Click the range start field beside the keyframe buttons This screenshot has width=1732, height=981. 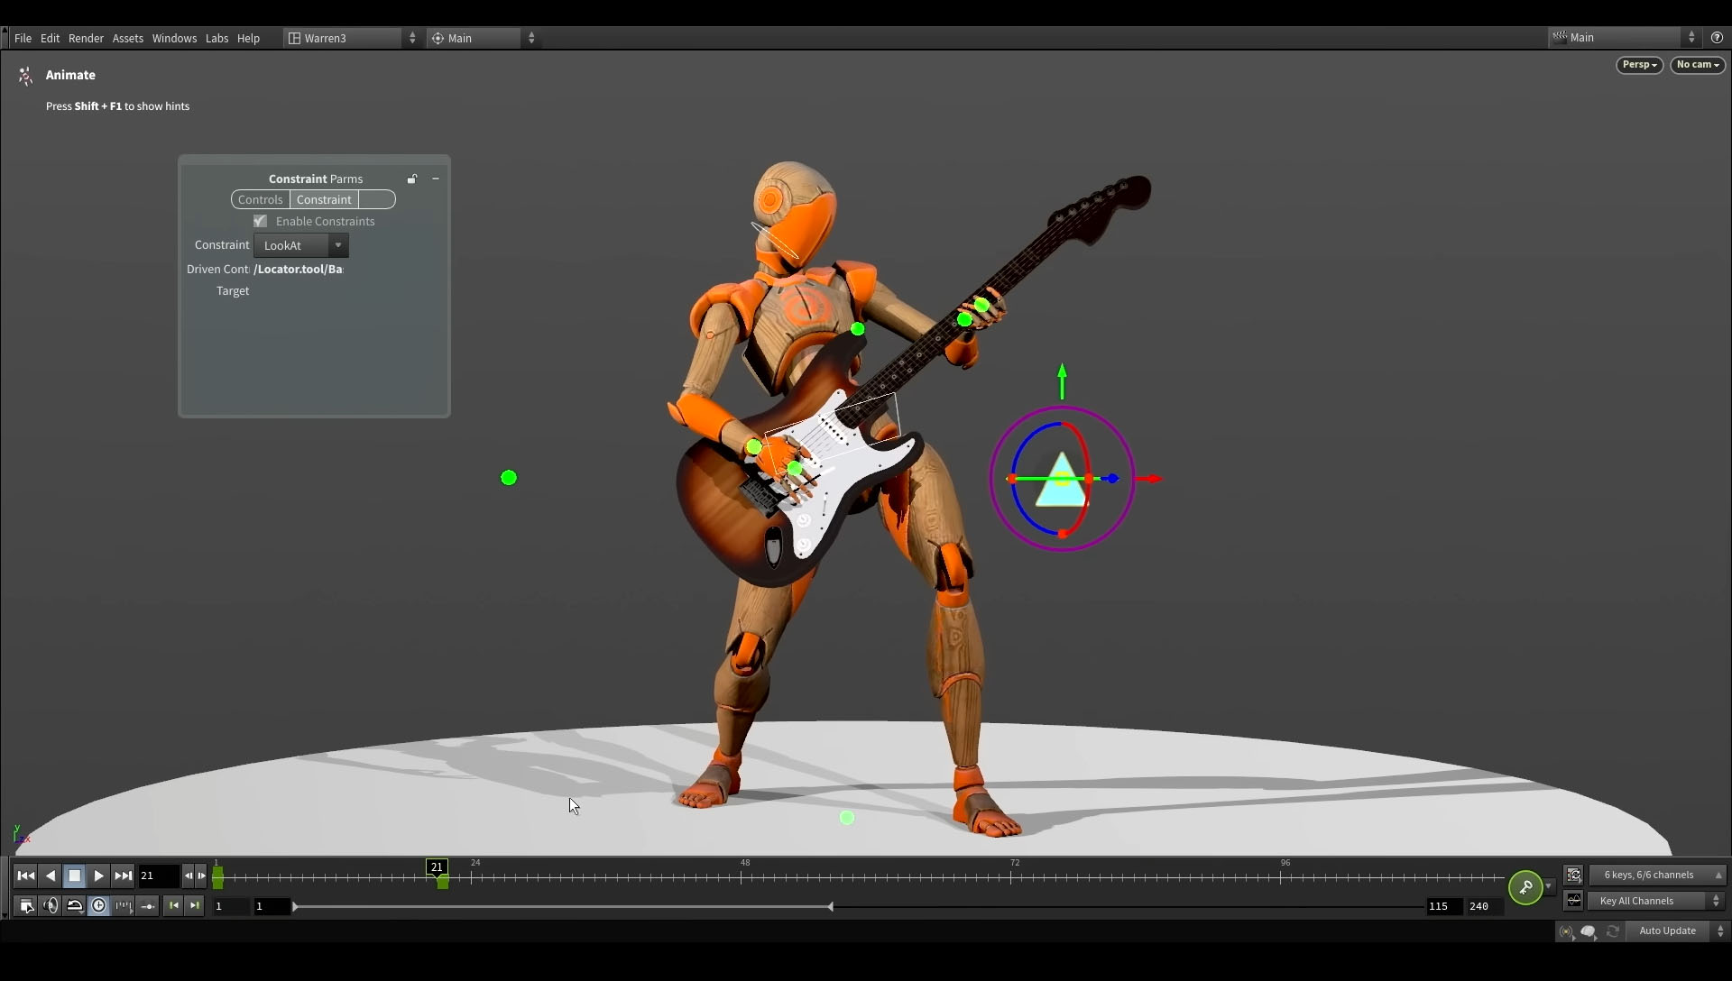(229, 906)
